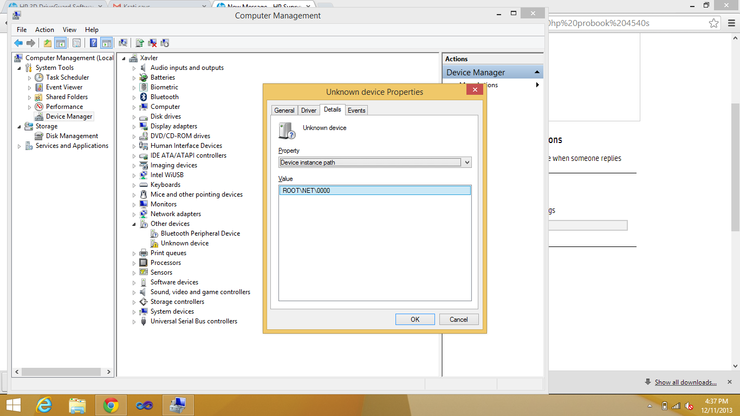Click the Disable device down-arrow icon
The width and height of the screenshot is (740, 416).
coord(165,43)
